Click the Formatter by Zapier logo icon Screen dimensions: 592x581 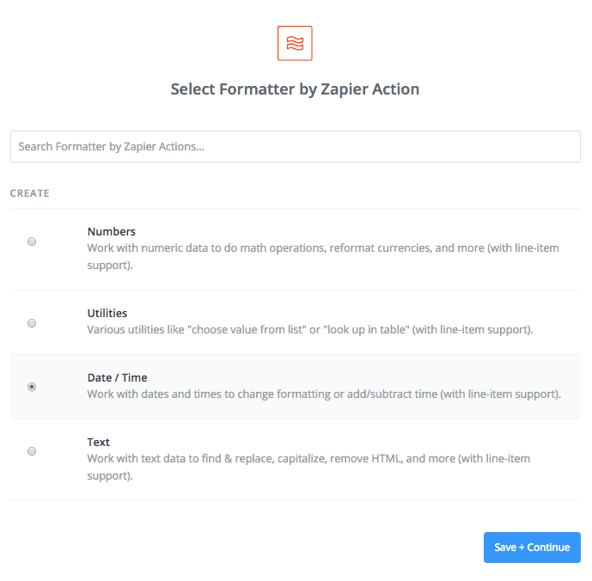point(295,43)
